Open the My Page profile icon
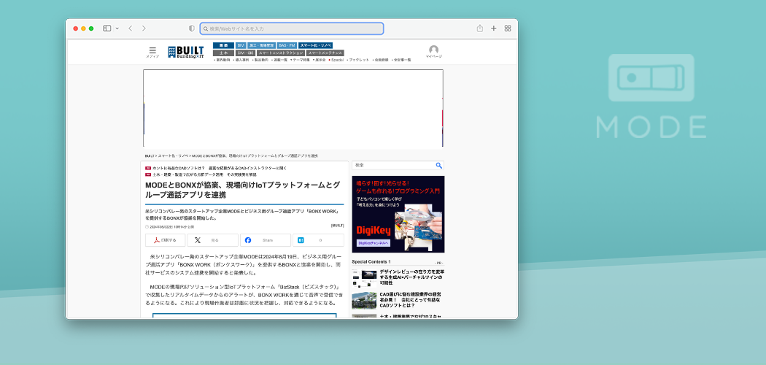Screen dimensions: 766x365 tap(433, 50)
